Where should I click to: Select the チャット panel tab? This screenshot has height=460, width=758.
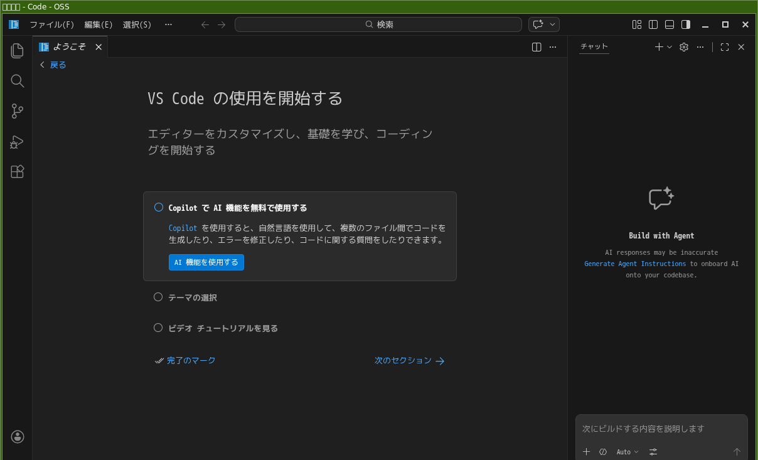(594, 46)
